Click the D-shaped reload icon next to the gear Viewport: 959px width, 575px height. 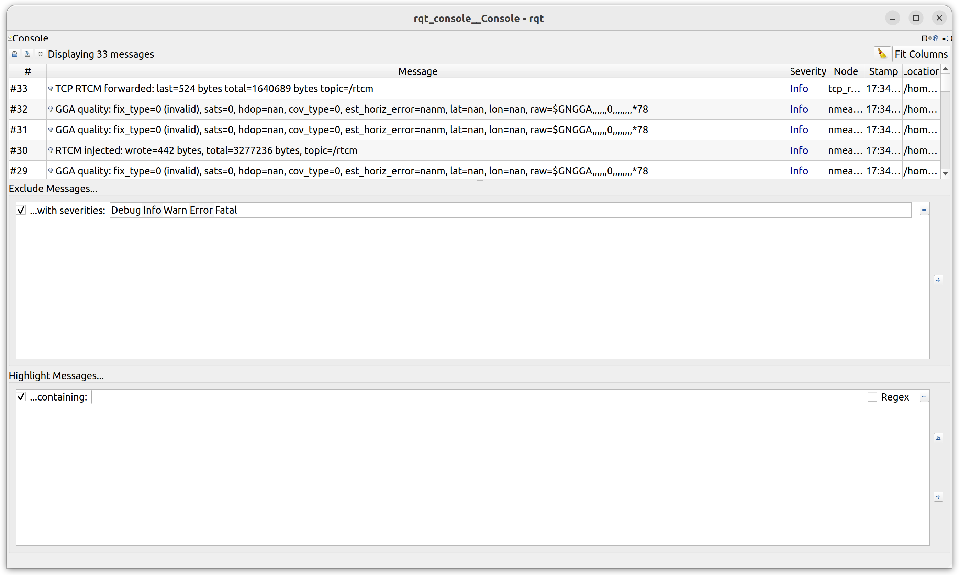coord(924,38)
